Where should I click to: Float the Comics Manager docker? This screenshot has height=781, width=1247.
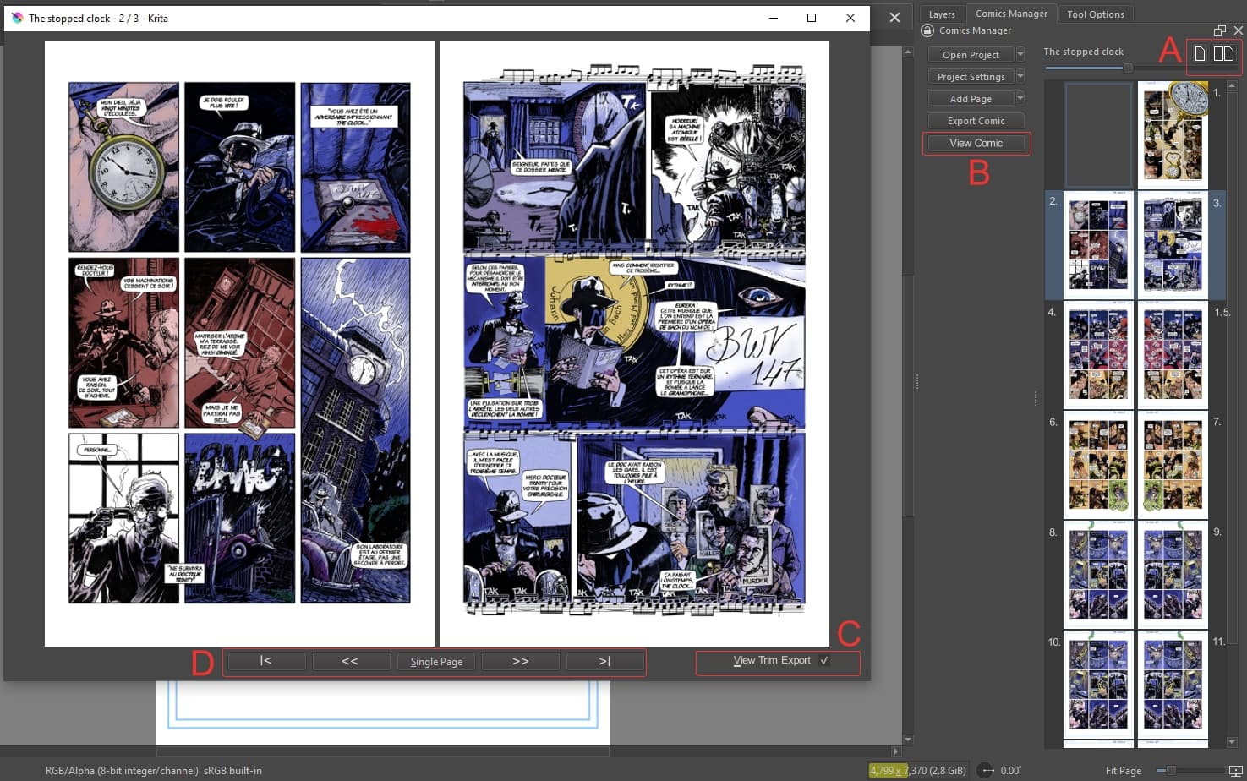(x=1220, y=30)
